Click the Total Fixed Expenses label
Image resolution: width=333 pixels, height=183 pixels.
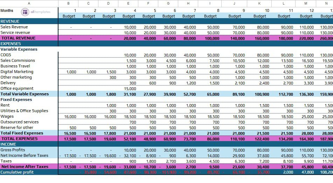[22, 133]
